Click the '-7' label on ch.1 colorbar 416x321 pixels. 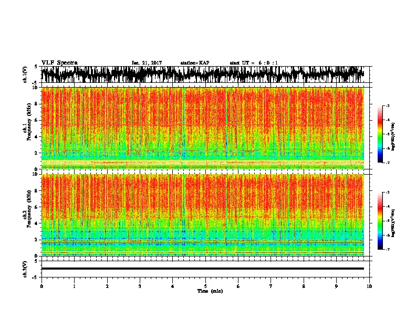tap(388, 163)
